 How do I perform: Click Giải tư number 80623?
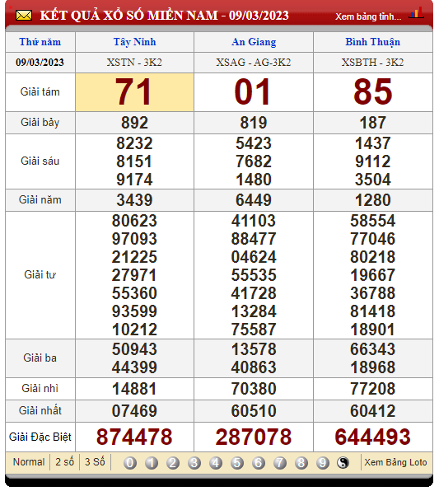(x=134, y=221)
